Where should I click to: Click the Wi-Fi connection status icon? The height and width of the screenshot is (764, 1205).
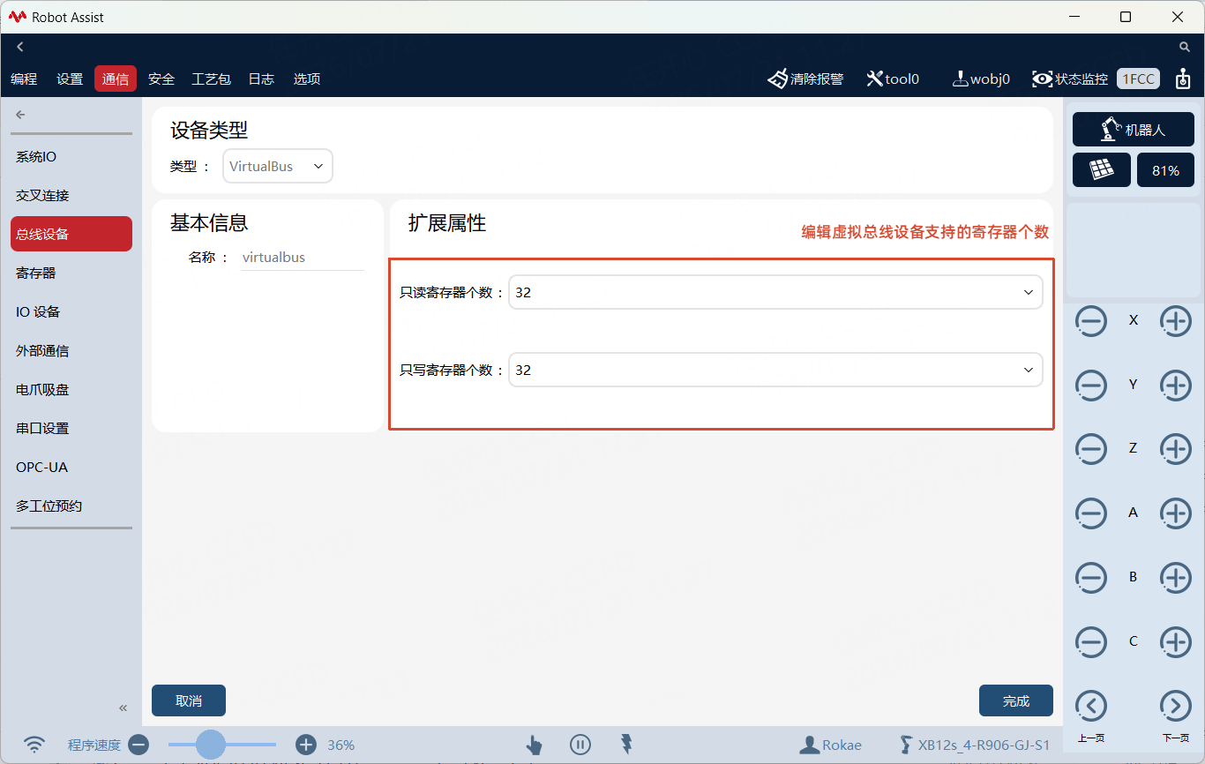coord(34,745)
